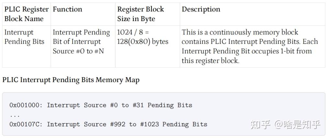Click the "PLIC Register Block Name" column header

(x=26, y=14)
